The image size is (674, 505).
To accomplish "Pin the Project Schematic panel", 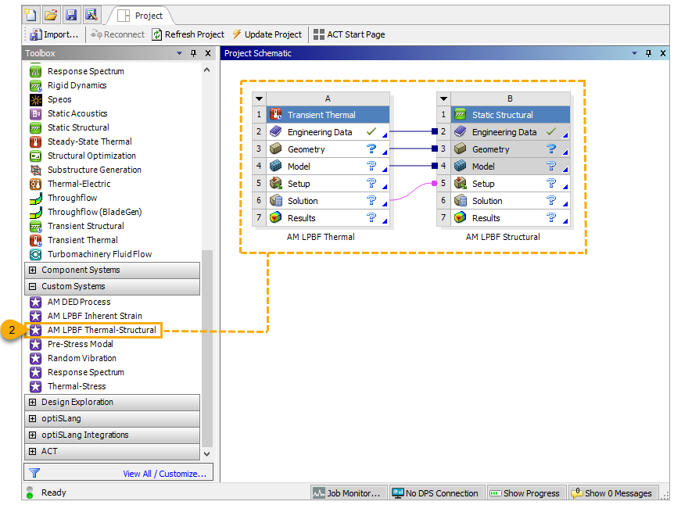I will coord(649,53).
